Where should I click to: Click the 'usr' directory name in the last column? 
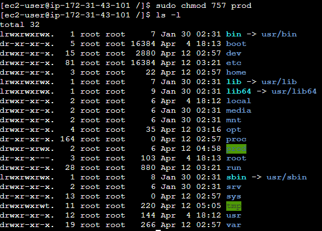coord(234,215)
